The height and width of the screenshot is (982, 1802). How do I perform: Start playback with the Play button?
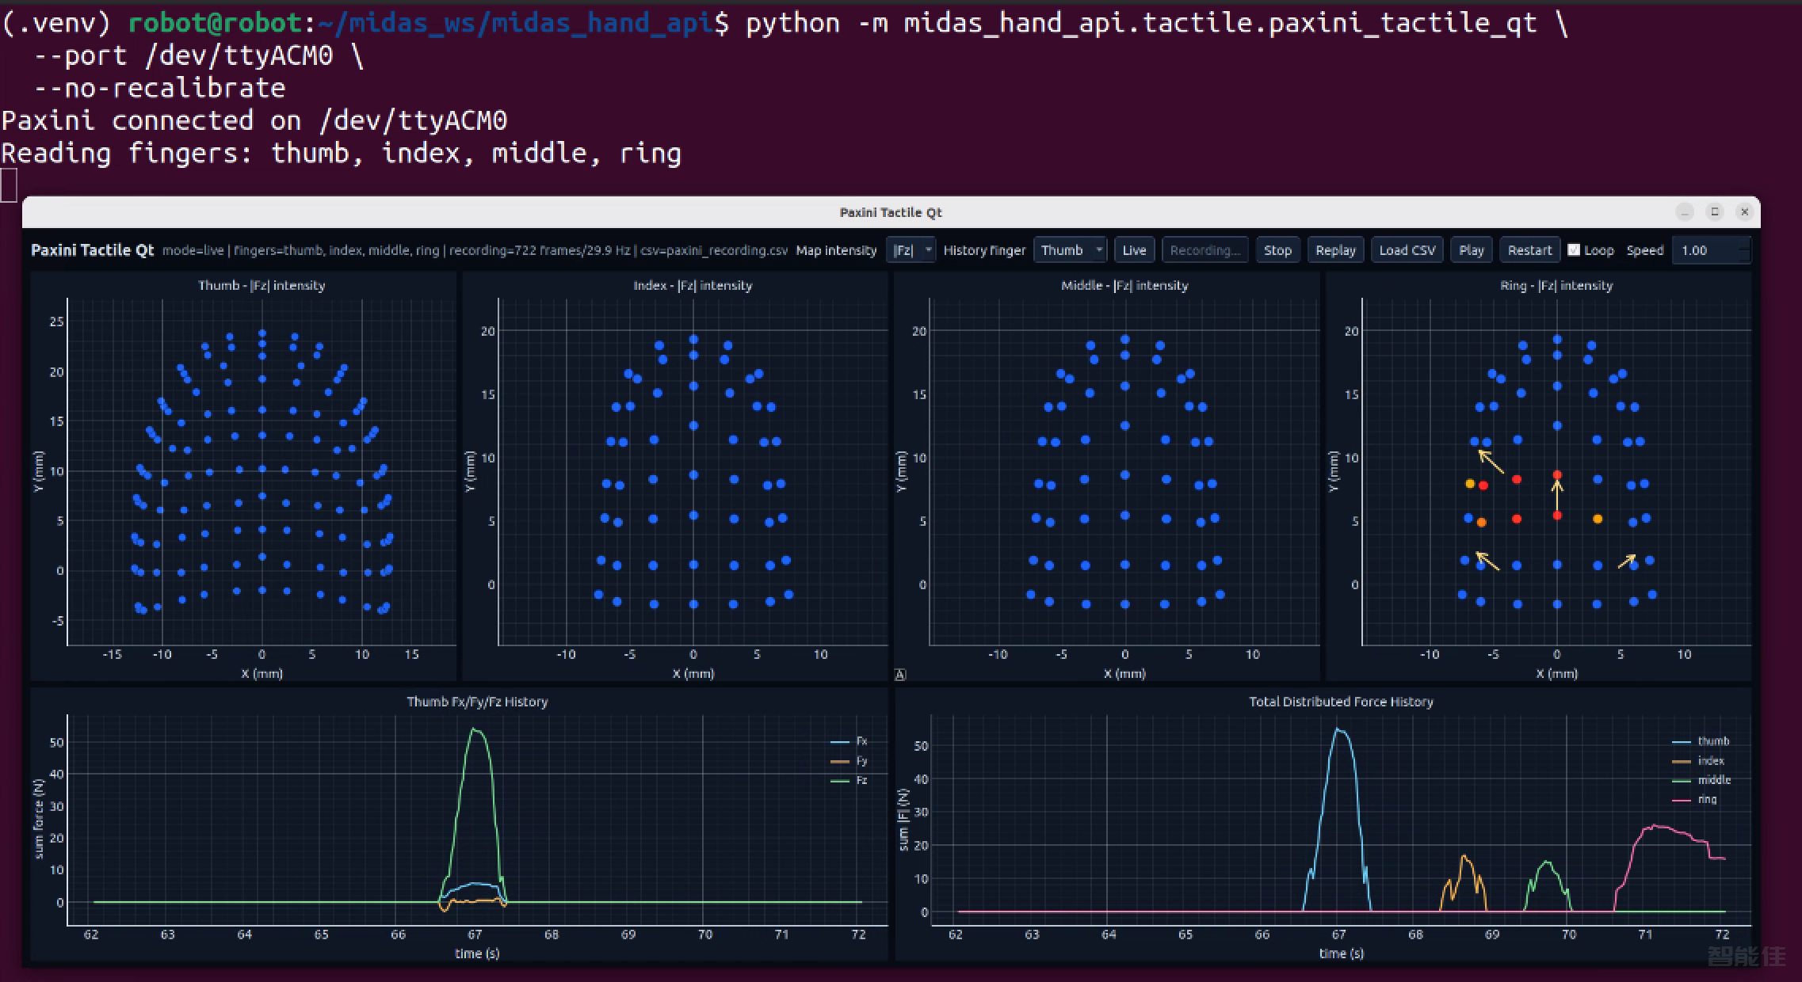coord(1471,250)
